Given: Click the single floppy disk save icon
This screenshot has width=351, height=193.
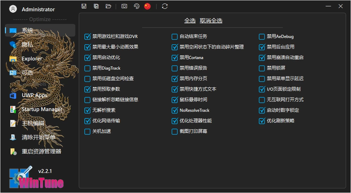Looking at the screenshot, I should coord(84,6).
